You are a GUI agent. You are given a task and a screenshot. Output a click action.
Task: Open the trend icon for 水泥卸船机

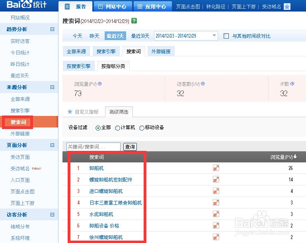[x=216, y=214]
